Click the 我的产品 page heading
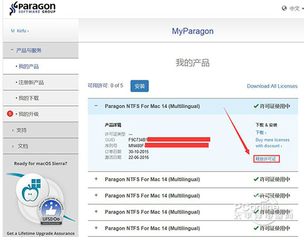This screenshot has width=304, height=237. 192,63
